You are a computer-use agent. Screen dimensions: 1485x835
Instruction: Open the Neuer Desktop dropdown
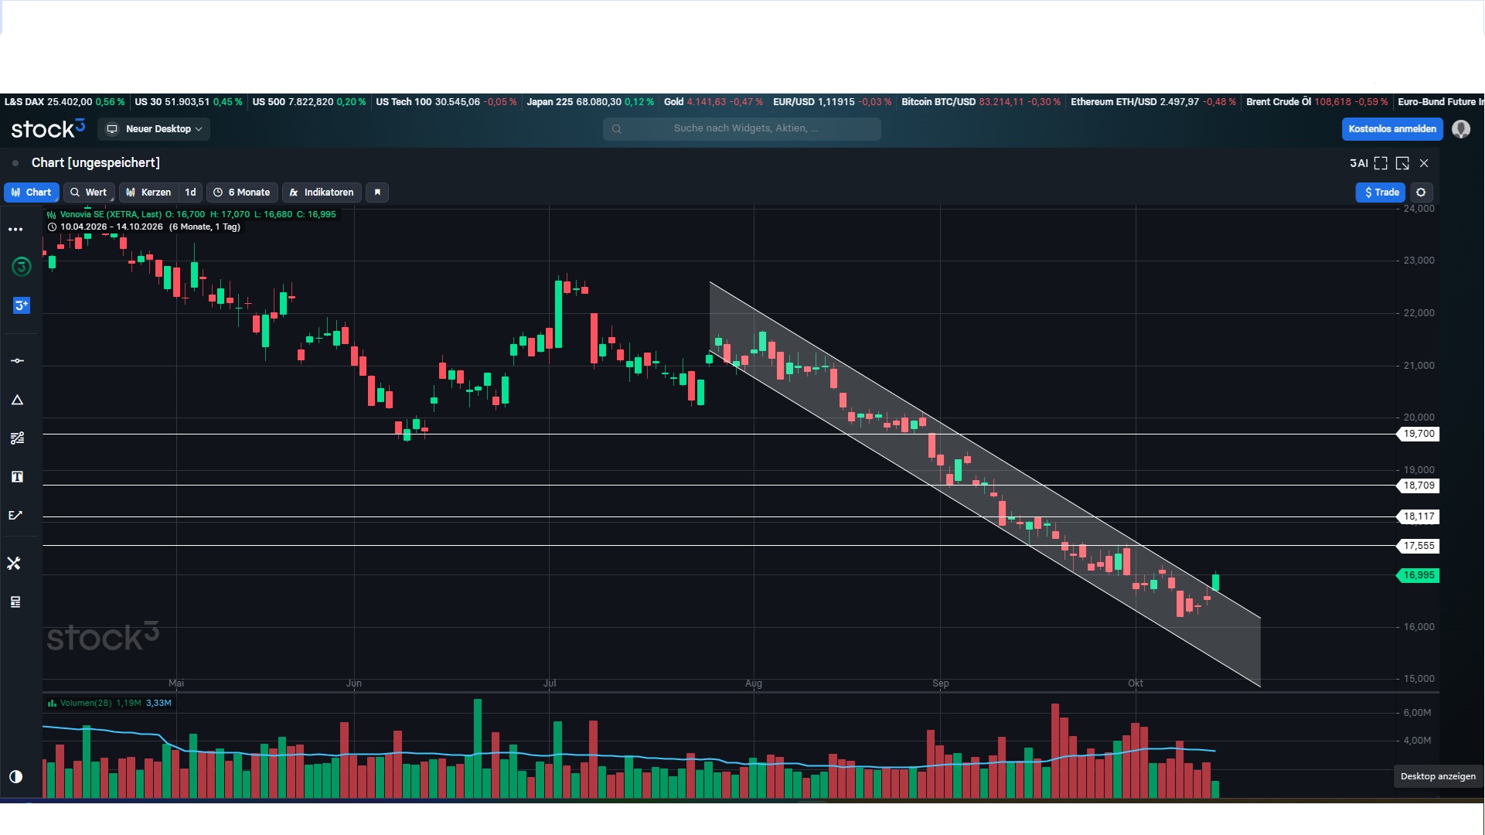154,129
